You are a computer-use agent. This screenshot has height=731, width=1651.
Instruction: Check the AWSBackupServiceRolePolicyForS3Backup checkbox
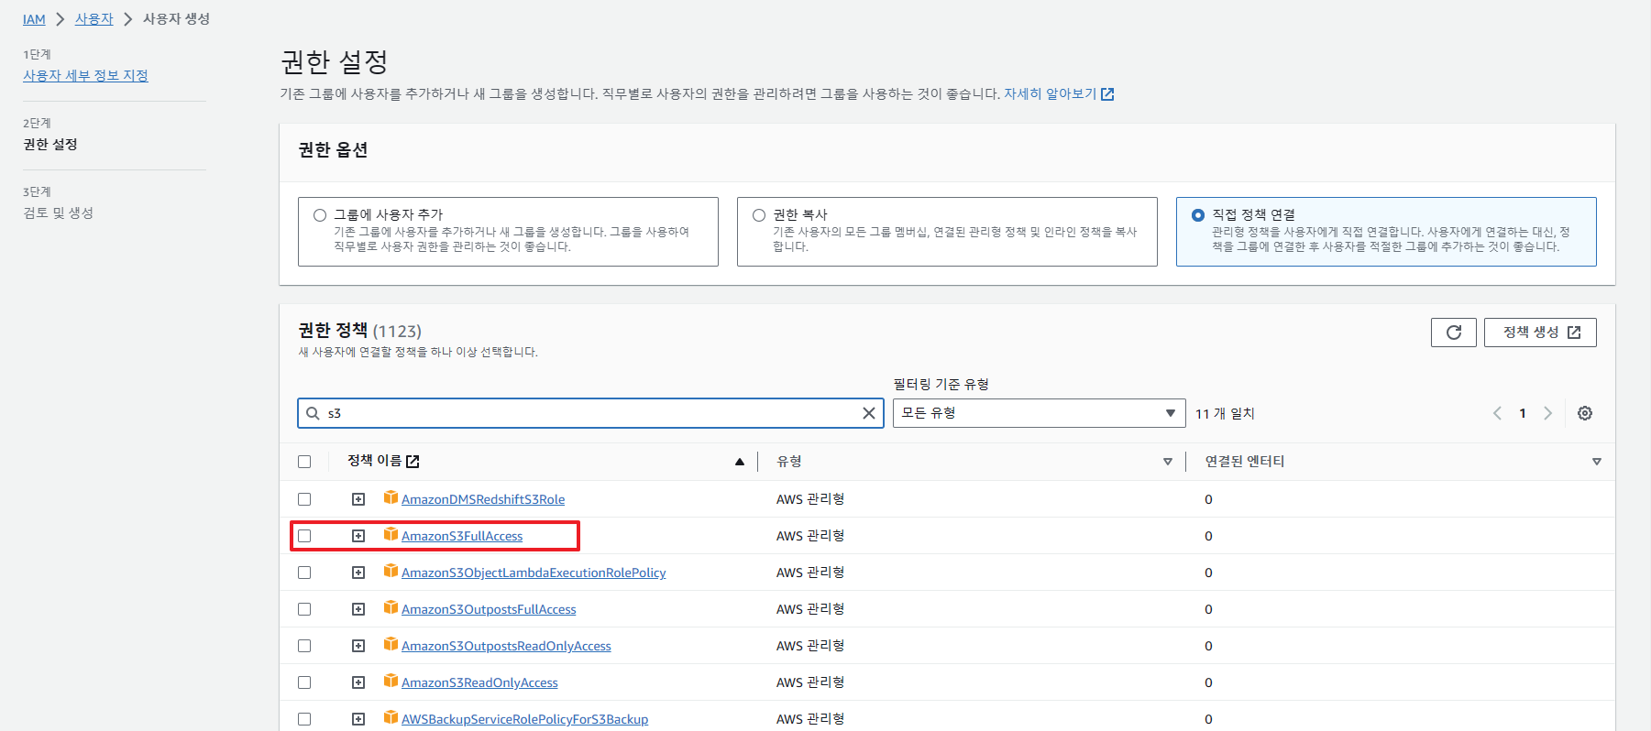pyautogui.click(x=304, y=719)
